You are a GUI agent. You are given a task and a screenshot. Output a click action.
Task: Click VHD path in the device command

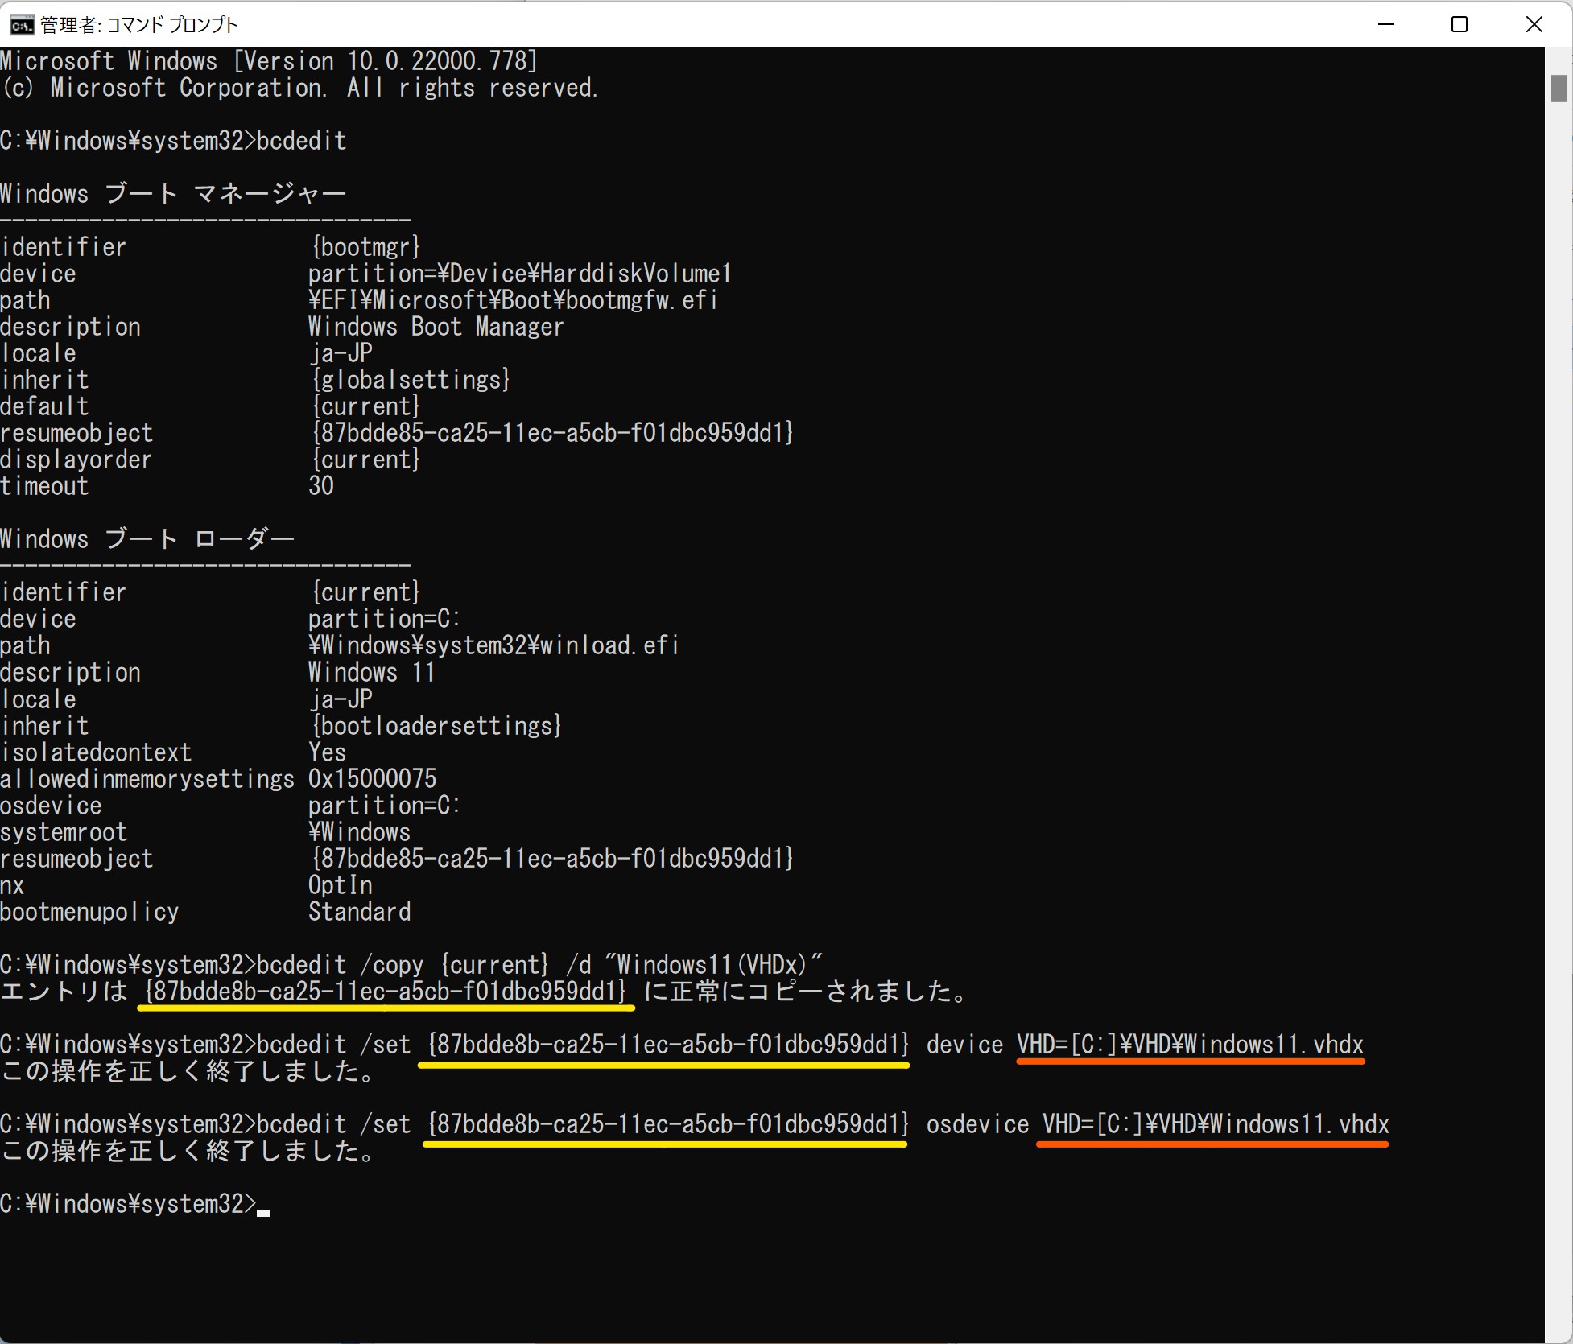(1191, 1045)
